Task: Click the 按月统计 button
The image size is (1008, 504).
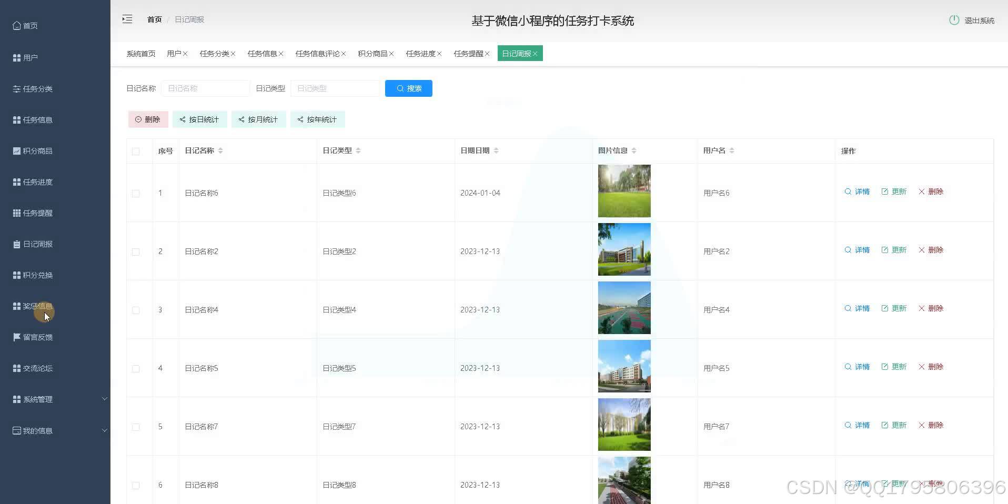Action: pyautogui.click(x=258, y=119)
